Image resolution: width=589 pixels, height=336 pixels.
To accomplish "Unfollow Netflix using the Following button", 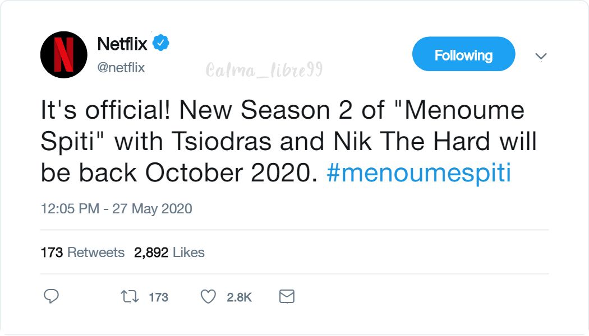I will click(x=463, y=54).
